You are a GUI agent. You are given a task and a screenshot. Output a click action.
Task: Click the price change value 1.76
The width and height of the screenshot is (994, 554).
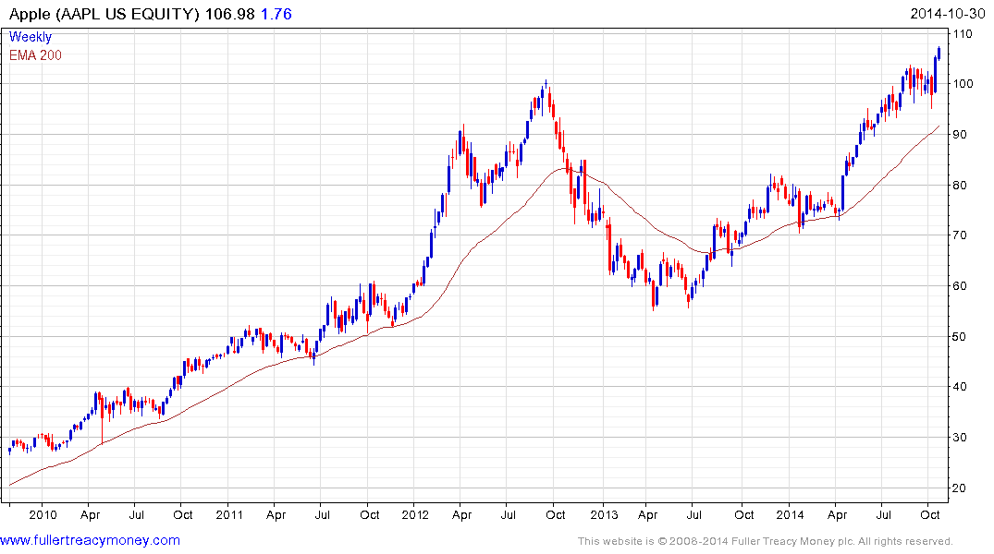276,14
